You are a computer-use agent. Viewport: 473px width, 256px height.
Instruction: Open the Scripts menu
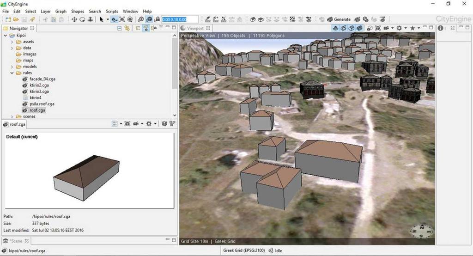point(112,11)
